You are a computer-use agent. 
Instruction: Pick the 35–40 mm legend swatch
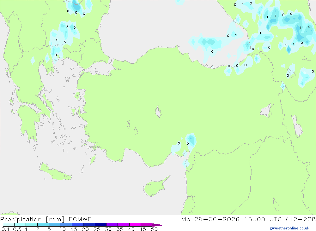click(124, 225)
